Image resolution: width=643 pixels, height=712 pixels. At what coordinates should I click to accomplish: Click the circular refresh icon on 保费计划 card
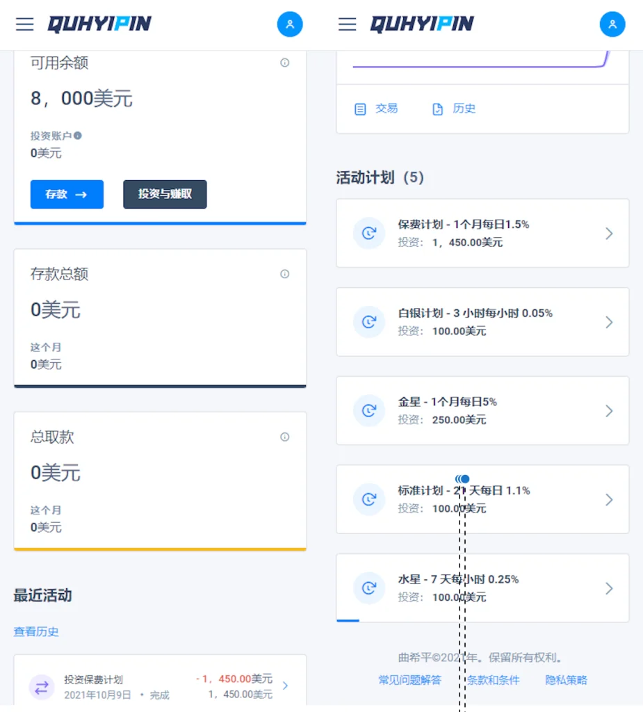tap(369, 234)
